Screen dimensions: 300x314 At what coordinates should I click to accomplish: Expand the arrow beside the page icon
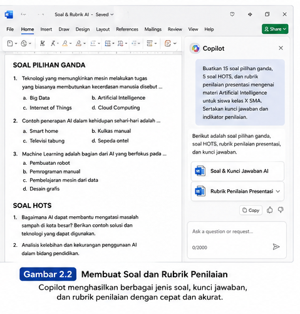pyautogui.click(x=16, y=43)
